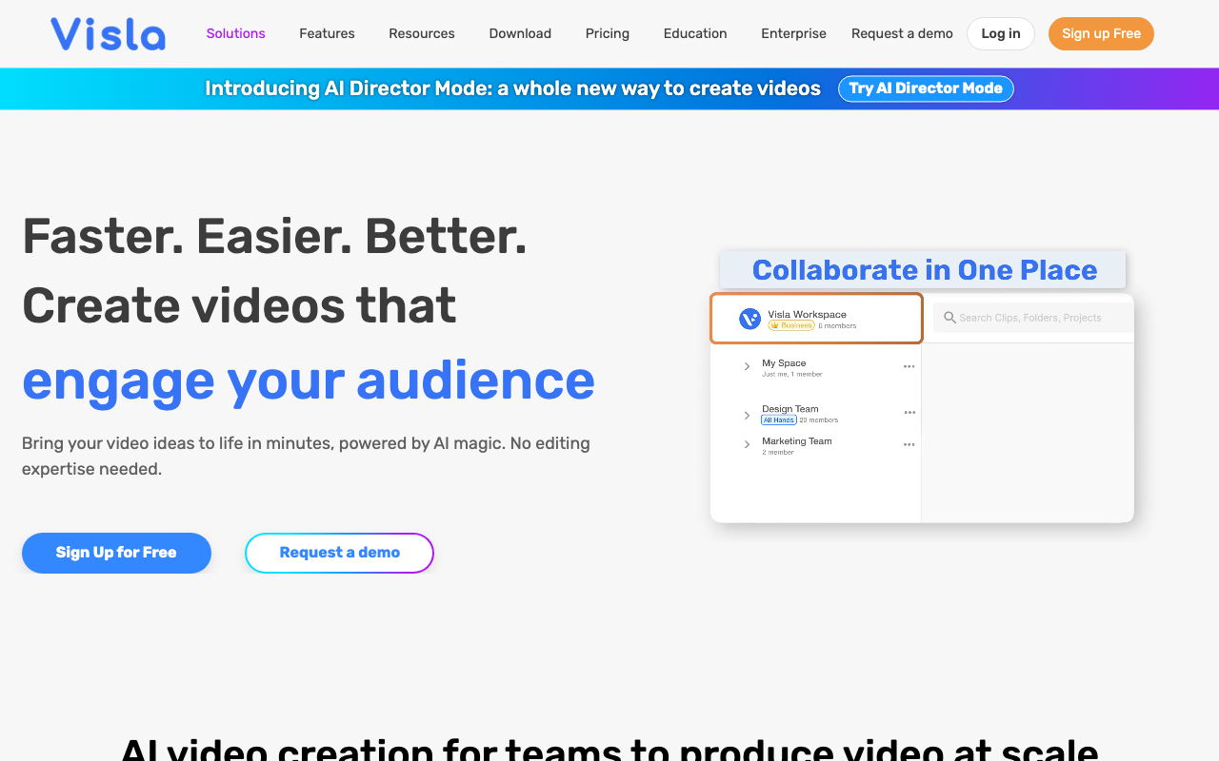Open the Resources menu
This screenshot has height=761, width=1219.
(x=422, y=33)
